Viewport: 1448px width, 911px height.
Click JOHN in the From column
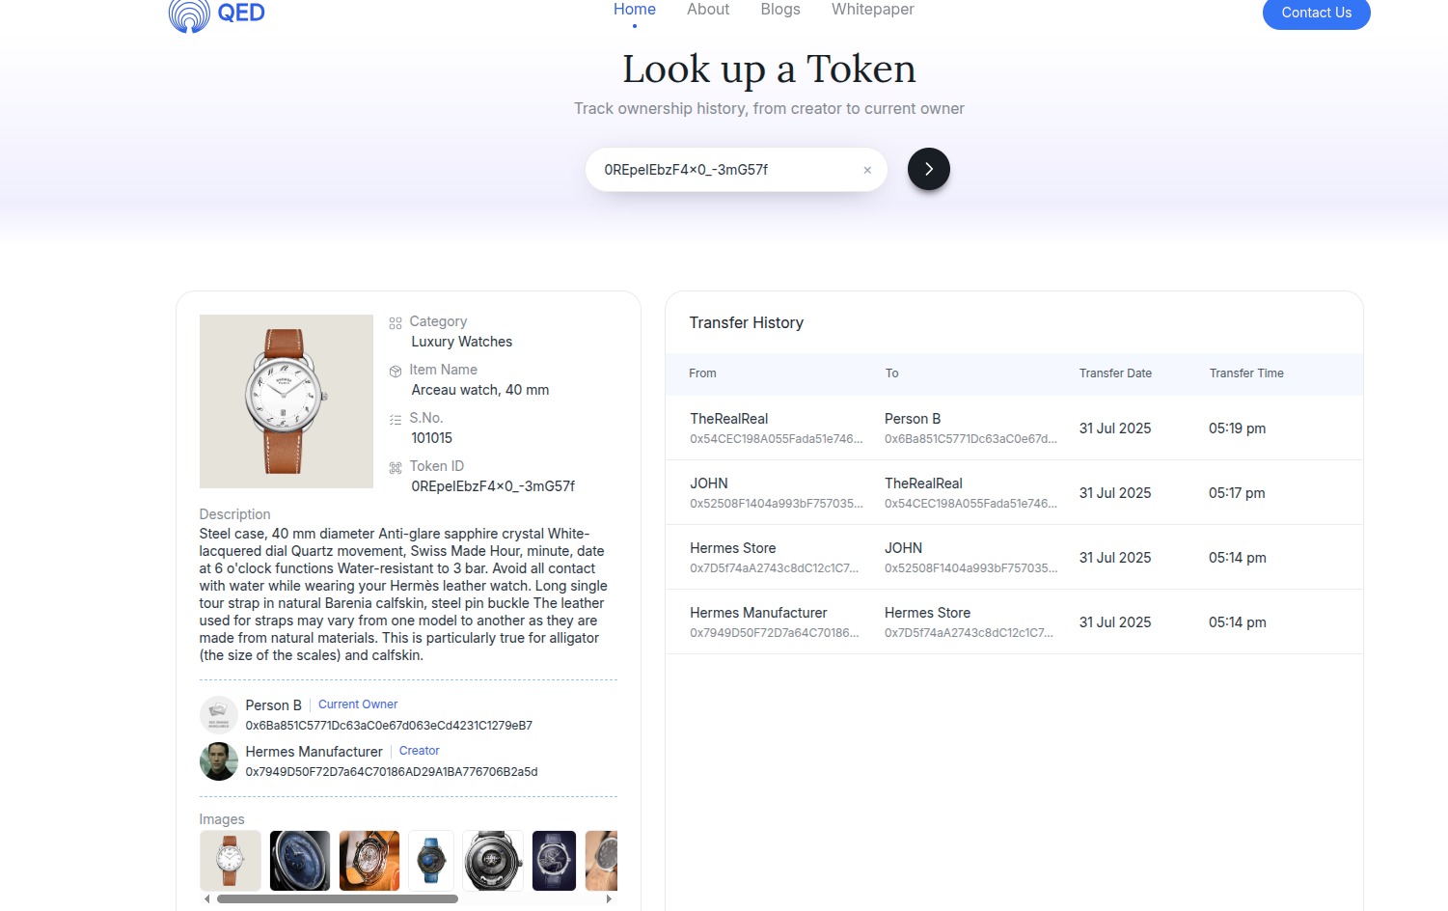pyautogui.click(x=709, y=483)
